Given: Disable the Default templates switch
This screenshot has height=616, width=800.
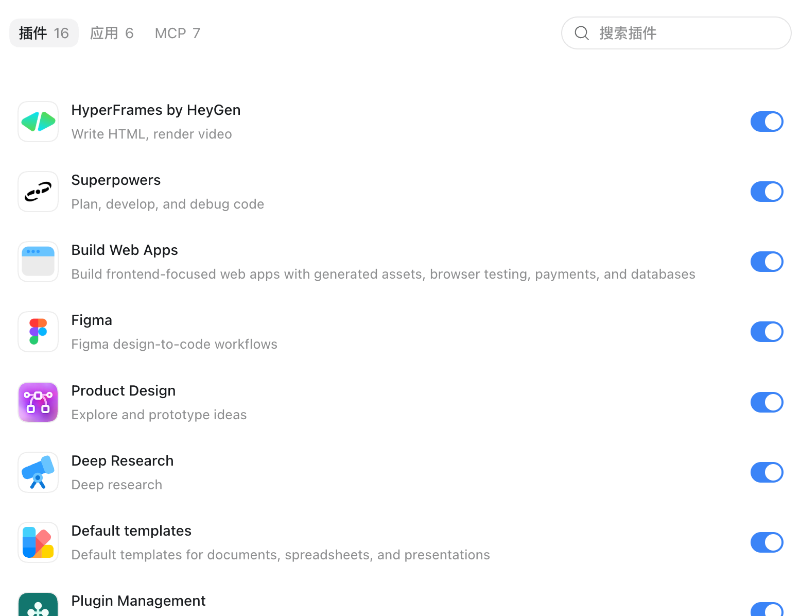Looking at the screenshot, I should [767, 542].
